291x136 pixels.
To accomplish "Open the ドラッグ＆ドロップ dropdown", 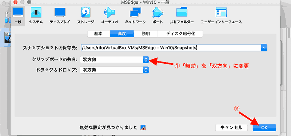I will 114,70.
